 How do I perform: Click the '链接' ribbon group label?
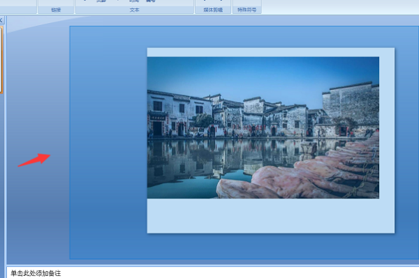(x=56, y=10)
